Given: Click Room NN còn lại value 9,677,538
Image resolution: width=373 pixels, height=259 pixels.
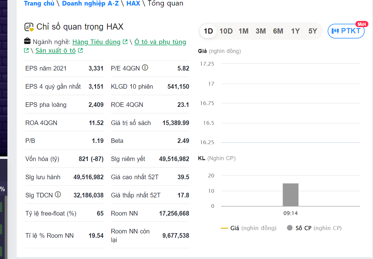Looking at the screenshot, I should (176, 236).
